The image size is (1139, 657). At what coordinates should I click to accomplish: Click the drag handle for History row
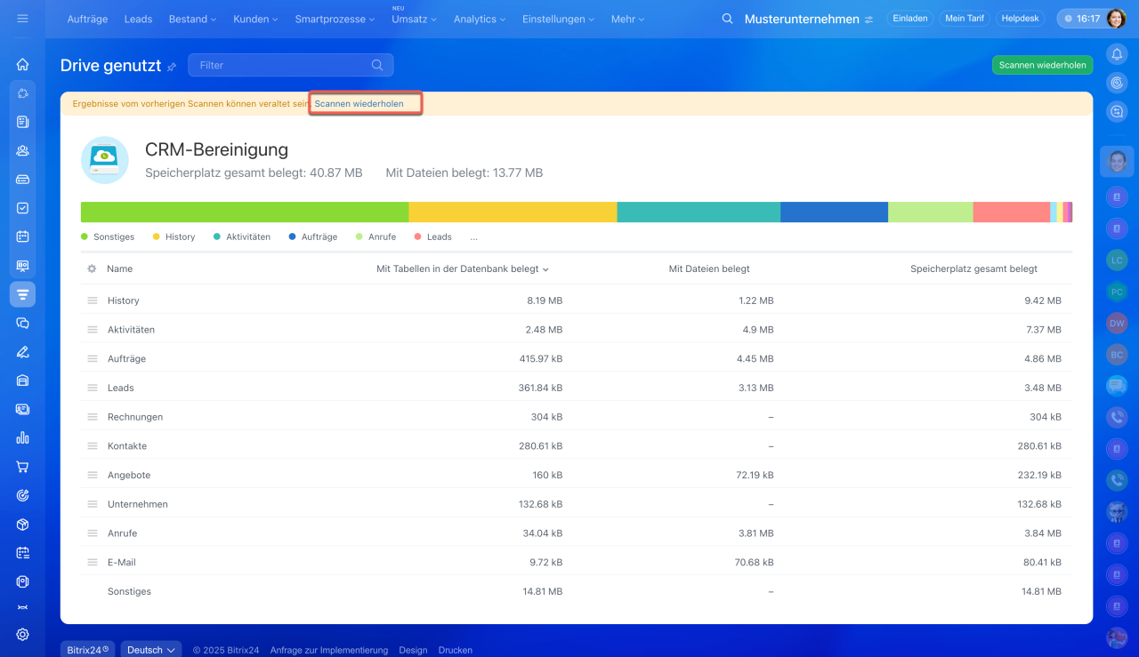(x=93, y=300)
